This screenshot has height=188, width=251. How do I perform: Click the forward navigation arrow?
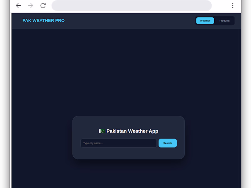click(30, 6)
